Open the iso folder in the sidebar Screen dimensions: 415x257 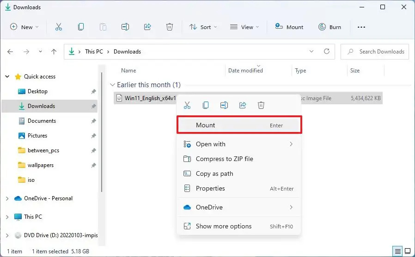pos(31,180)
